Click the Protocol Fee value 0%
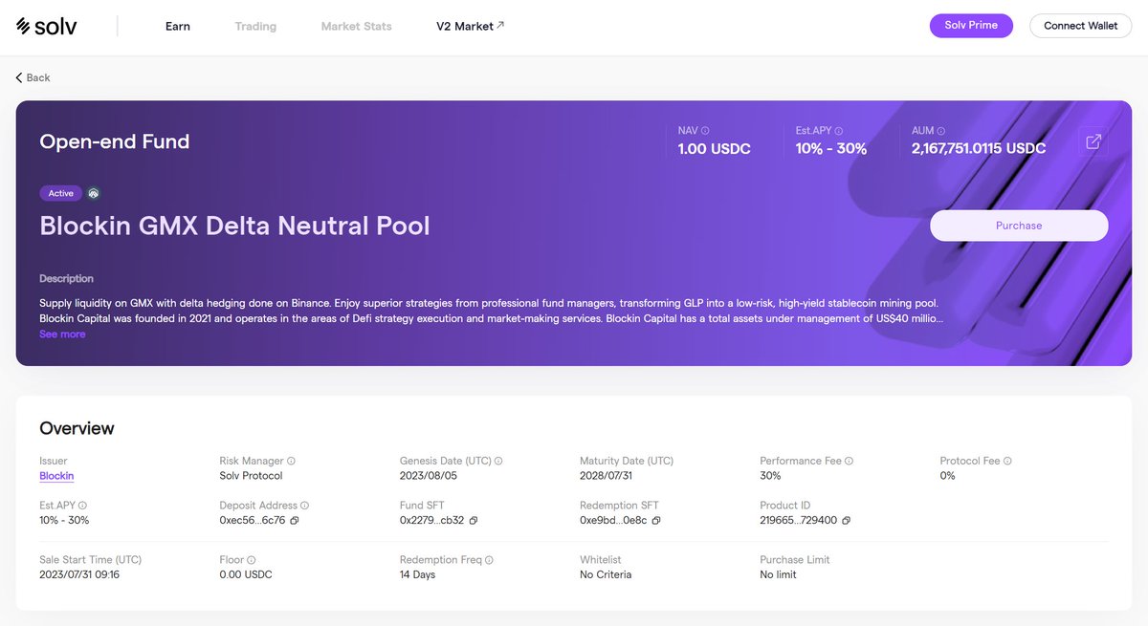Viewport: 1148px width, 626px height. click(x=948, y=476)
